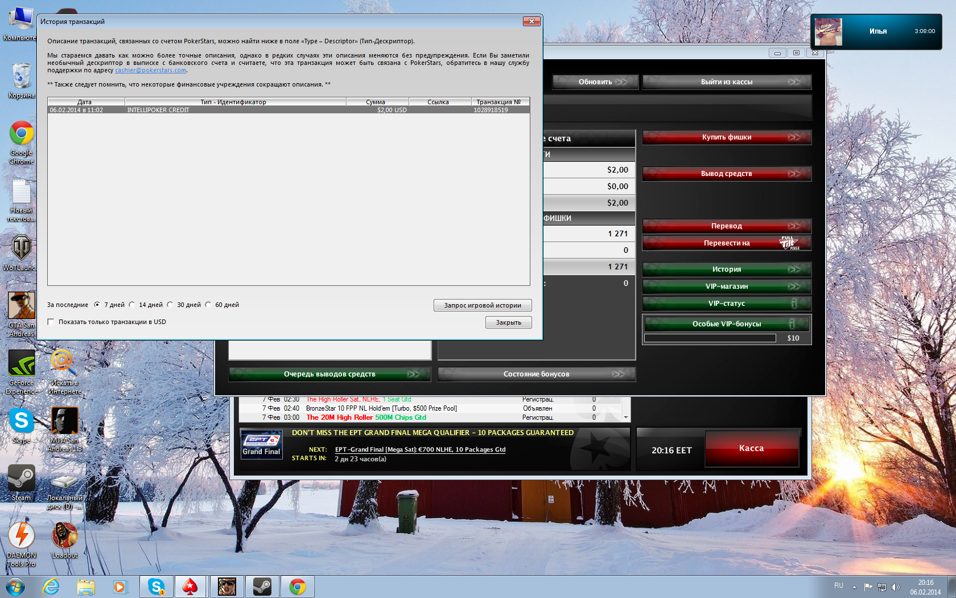Open История in the cashier window
This screenshot has height=598, width=956.
tap(727, 269)
